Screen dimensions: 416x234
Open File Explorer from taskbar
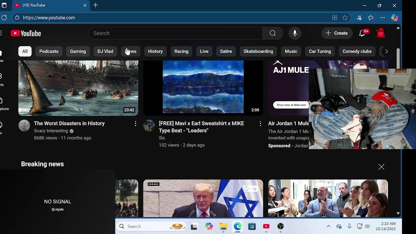coord(223,227)
